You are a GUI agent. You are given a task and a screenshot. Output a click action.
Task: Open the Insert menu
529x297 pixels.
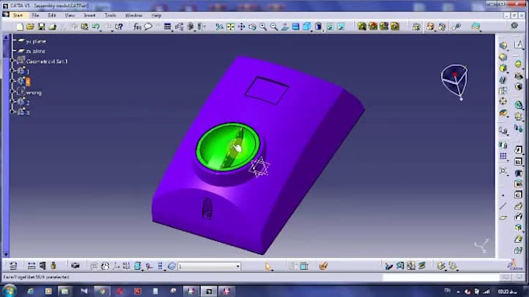point(89,16)
